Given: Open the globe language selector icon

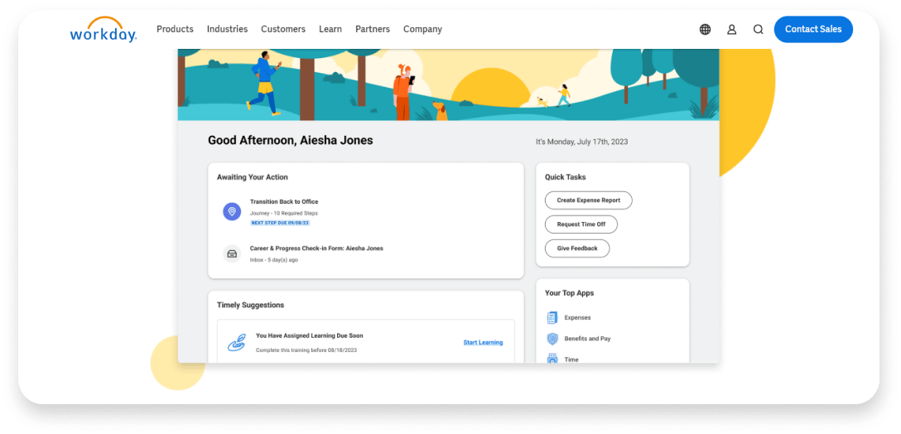Looking at the screenshot, I should pyautogui.click(x=705, y=30).
